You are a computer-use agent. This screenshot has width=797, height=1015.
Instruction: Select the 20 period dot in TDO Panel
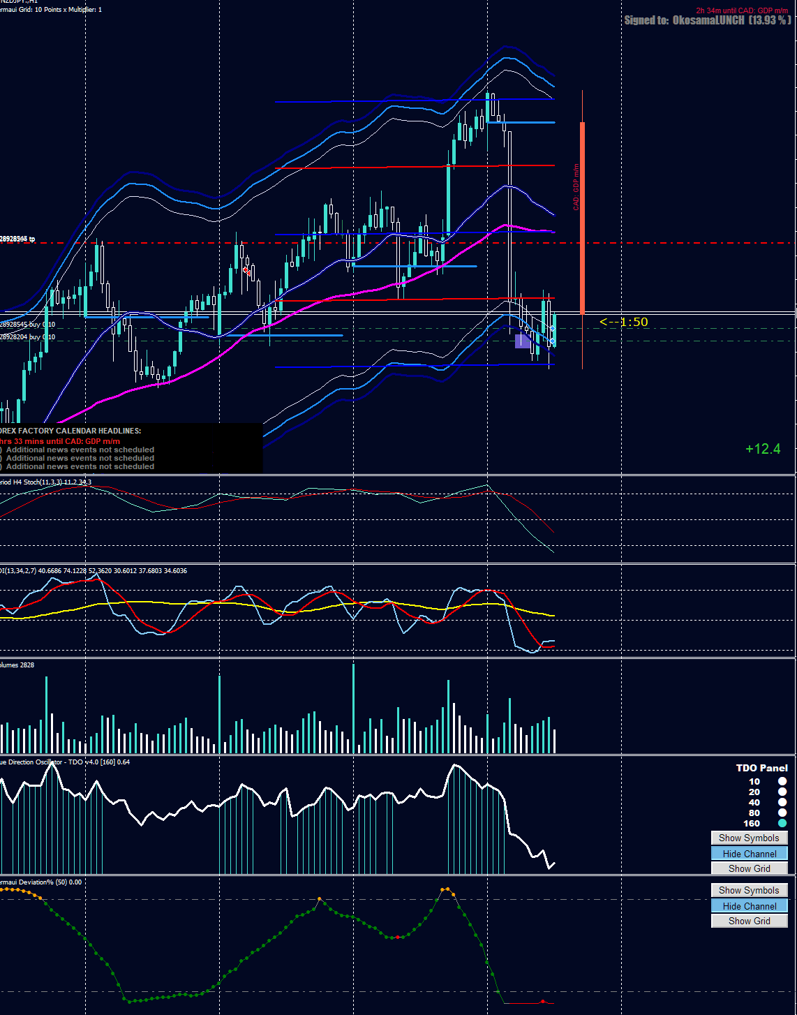[x=782, y=792]
